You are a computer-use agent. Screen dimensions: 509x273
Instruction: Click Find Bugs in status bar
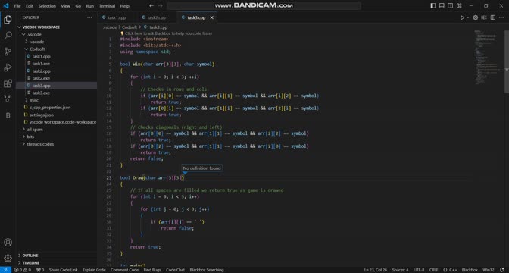(152, 270)
